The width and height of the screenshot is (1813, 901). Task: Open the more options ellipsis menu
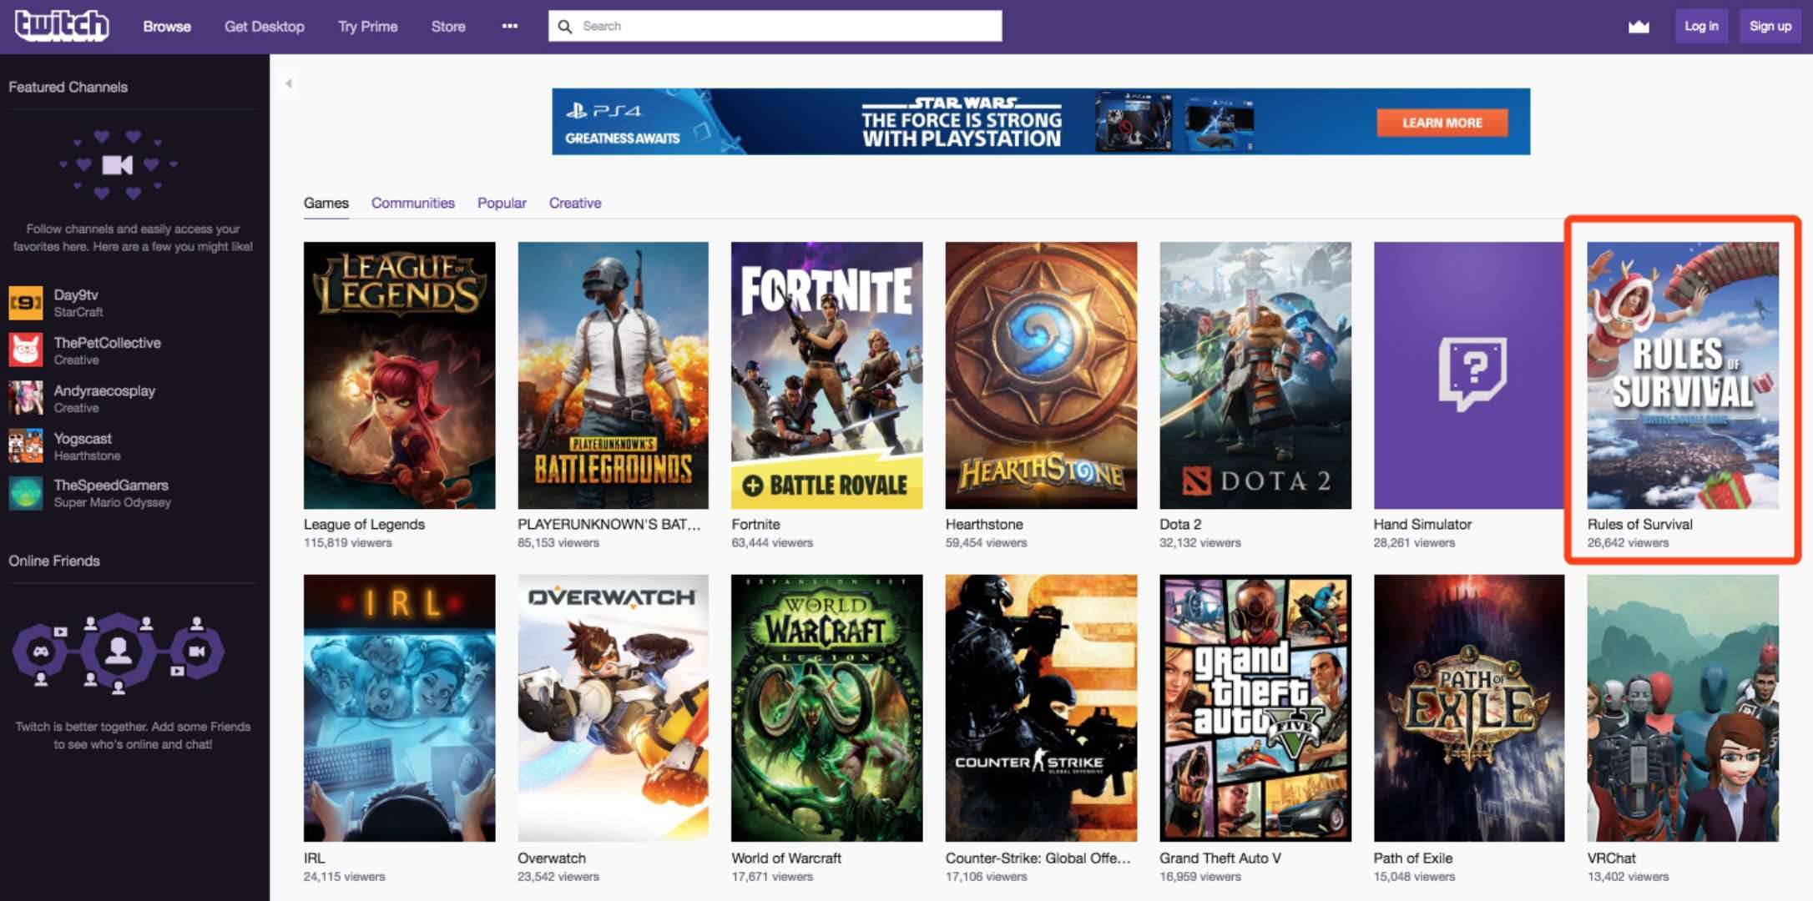coord(509,27)
